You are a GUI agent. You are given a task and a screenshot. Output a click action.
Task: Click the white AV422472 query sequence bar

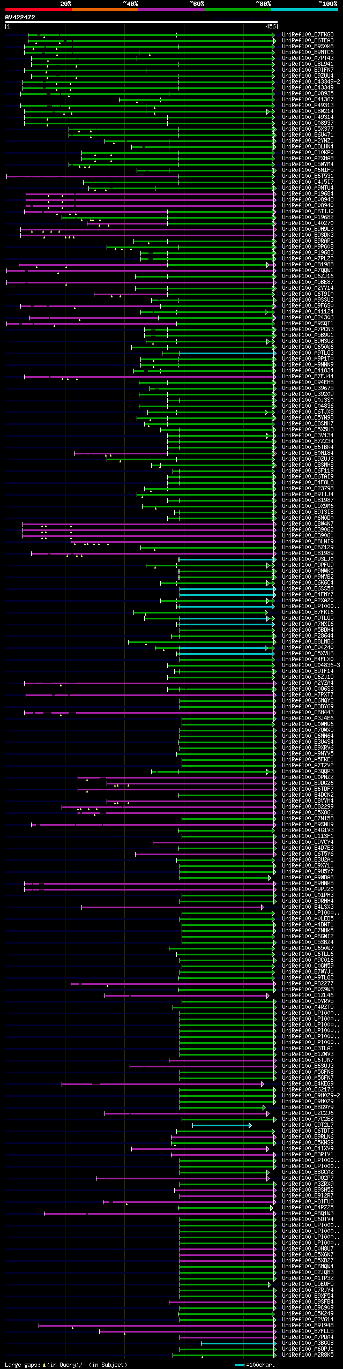141,22
